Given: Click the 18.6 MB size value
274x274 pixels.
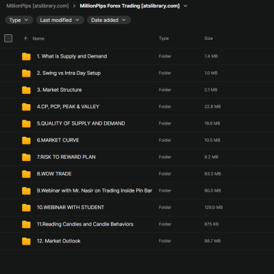Looking at the screenshot, I should (x=212, y=123).
